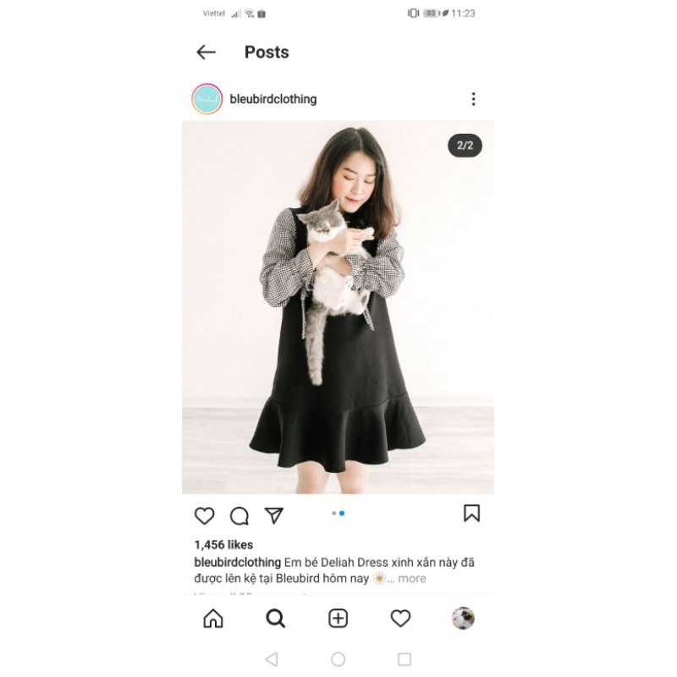View the 1,456 likes list
Screen dimensions: 677x677
coord(223,545)
